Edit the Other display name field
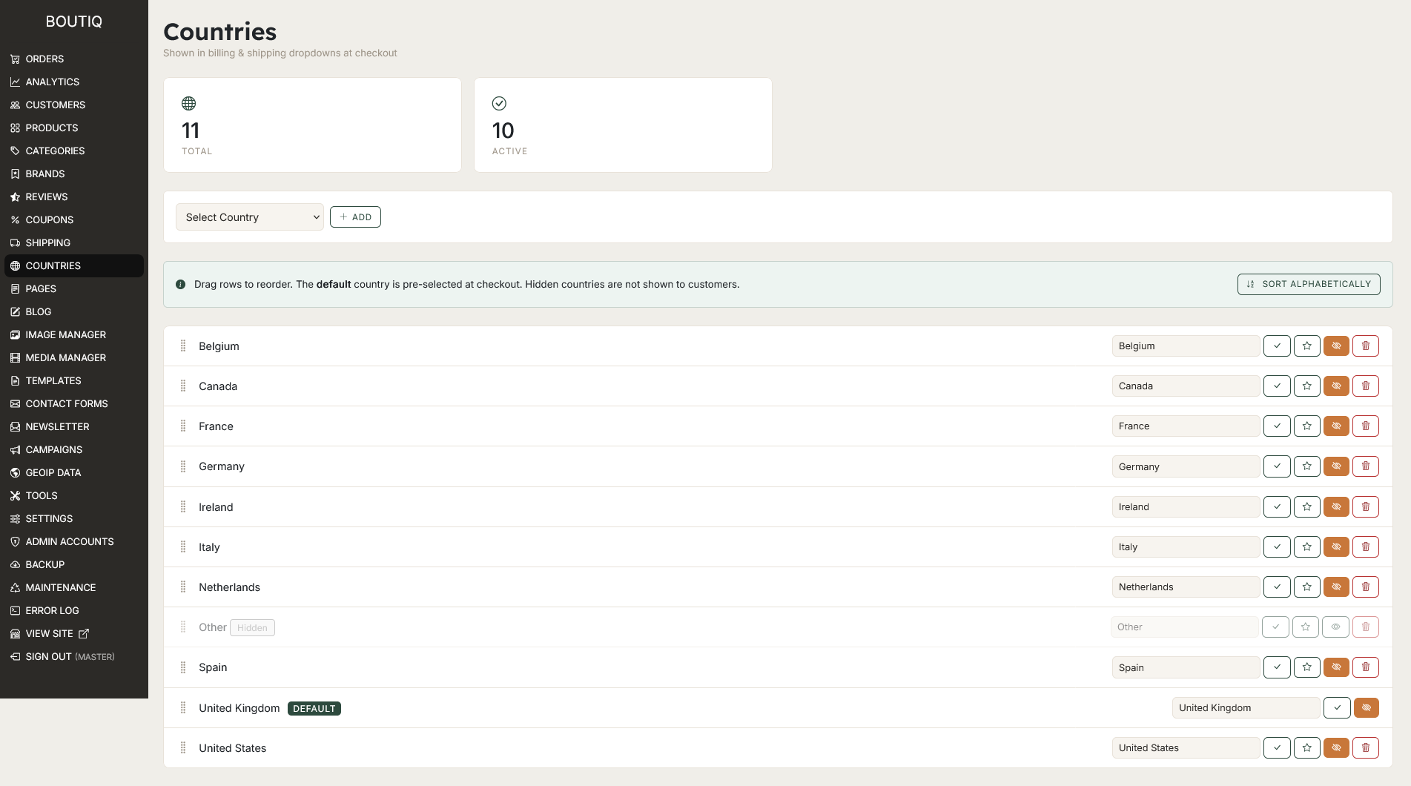The image size is (1411, 786). (x=1185, y=627)
